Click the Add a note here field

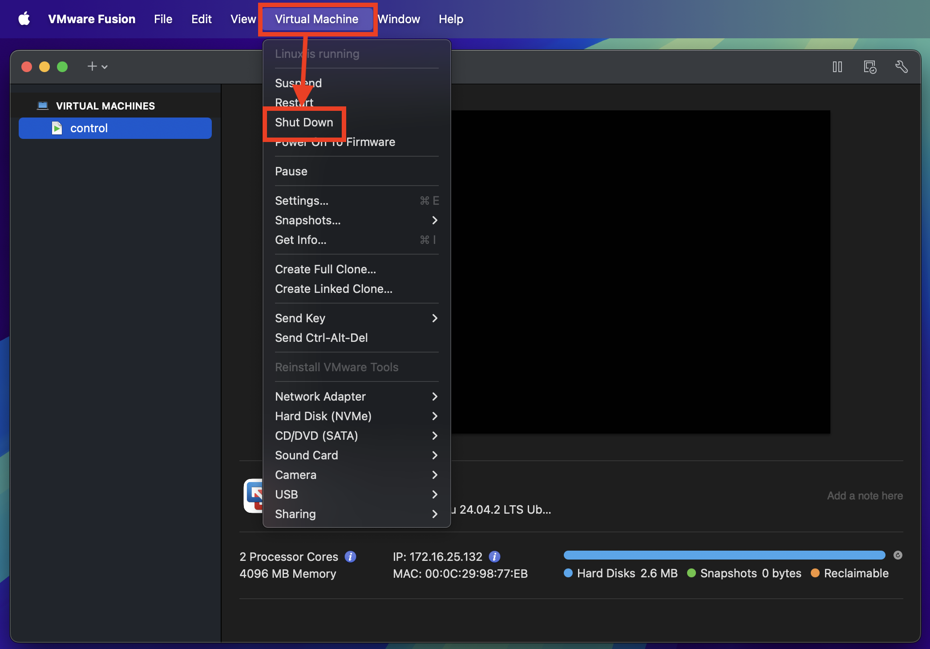(x=864, y=495)
